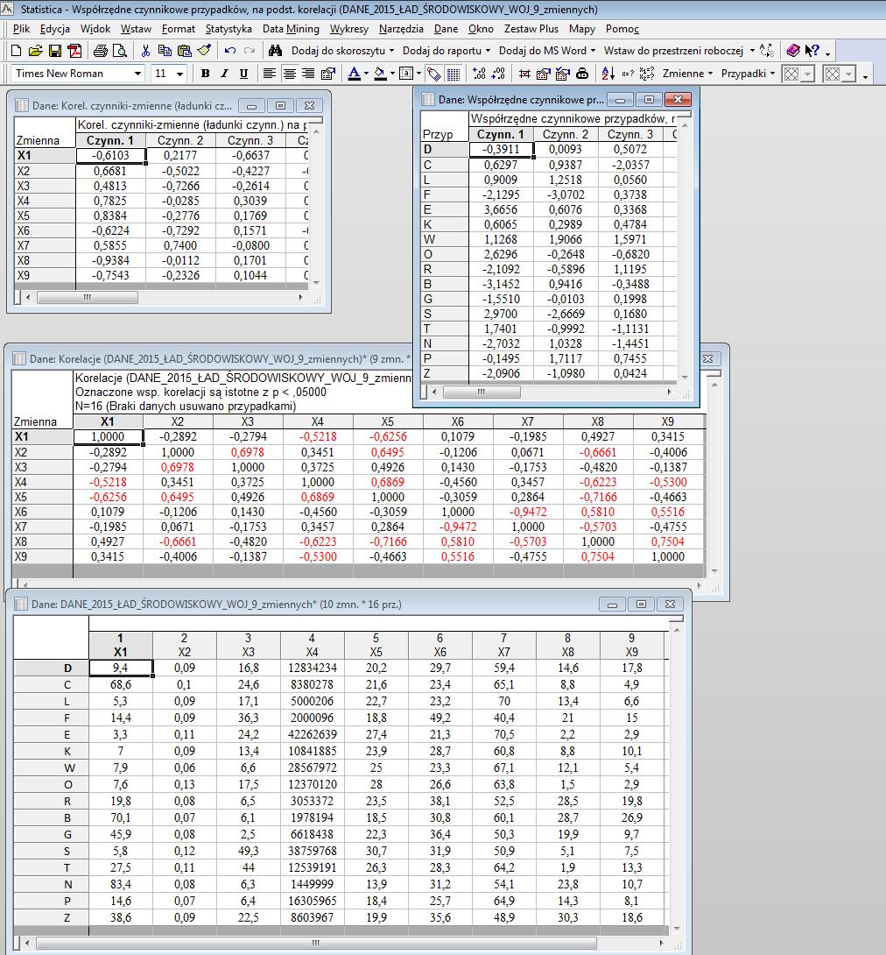Click horizontal scrollbar of the raw data spreadsheet

316,943
